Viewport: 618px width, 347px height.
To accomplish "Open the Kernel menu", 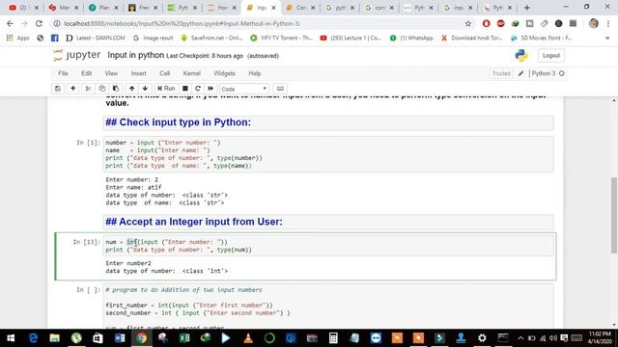I will click(191, 73).
